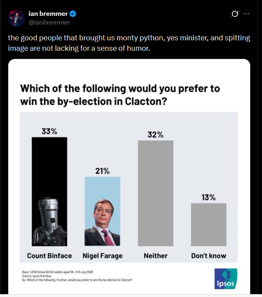Screen dimensions: 262x297
Task: Click the 21% label above Farage
Action: [x=102, y=171]
